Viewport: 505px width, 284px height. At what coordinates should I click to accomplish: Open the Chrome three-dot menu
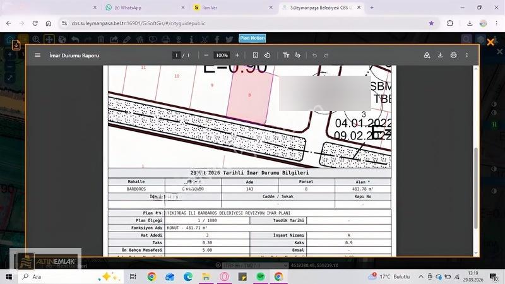tap(496, 23)
